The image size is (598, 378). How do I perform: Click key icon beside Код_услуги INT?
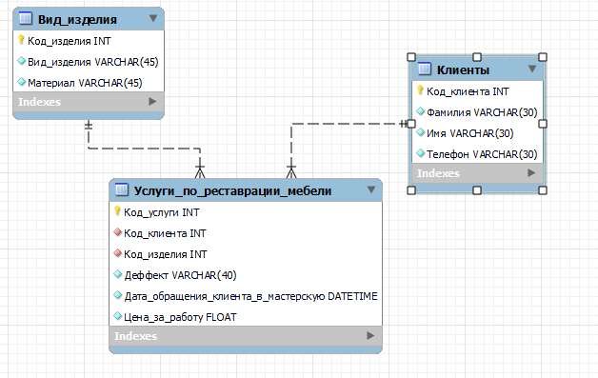tap(117, 211)
